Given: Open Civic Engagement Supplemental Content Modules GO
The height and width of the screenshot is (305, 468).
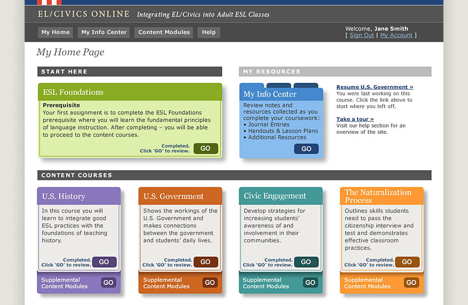Looking at the screenshot, I should point(311,283).
